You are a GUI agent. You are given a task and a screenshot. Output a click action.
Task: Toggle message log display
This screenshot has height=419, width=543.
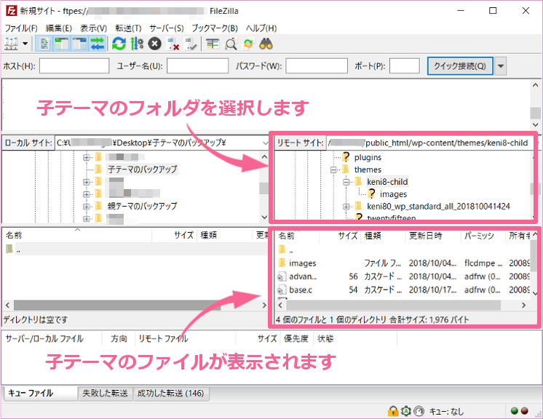44,44
